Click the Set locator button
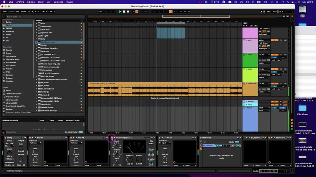The width and height of the screenshot is (316, 177). [245, 23]
